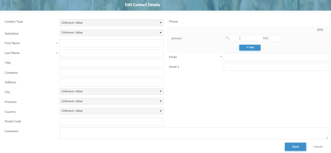The width and height of the screenshot is (331, 153).
Task: Click the First Name input field
Action: [111, 43]
